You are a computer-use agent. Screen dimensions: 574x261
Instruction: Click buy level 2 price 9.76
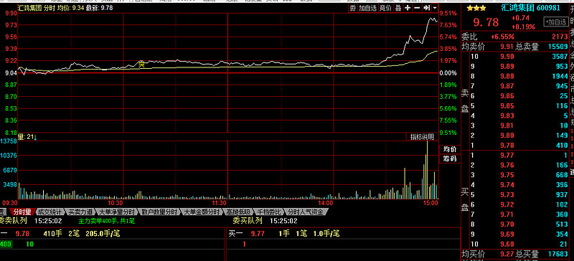(507, 165)
